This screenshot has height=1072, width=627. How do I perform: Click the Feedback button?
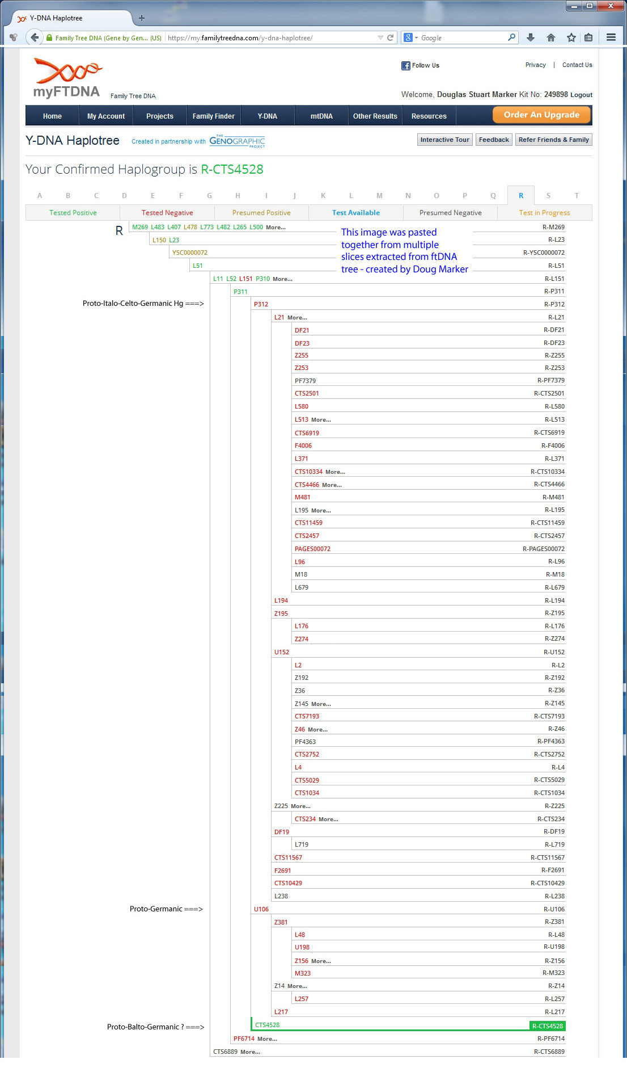tap(494, 140)
